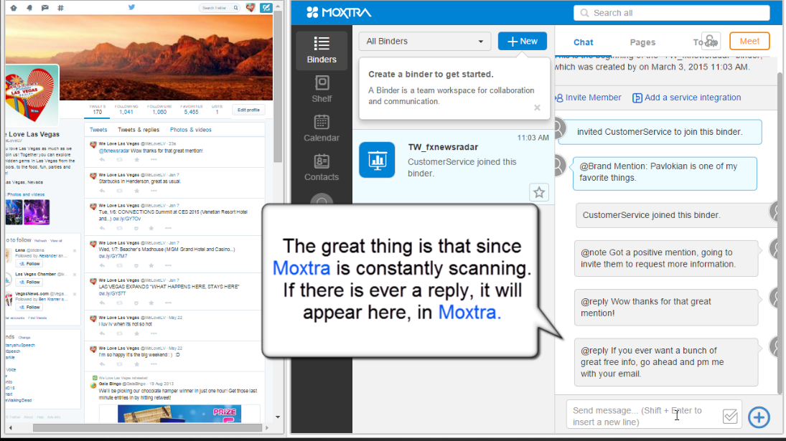
Task: Favorite the 'Starbucks in Henderson' tweet
Action: pos(136,191)
